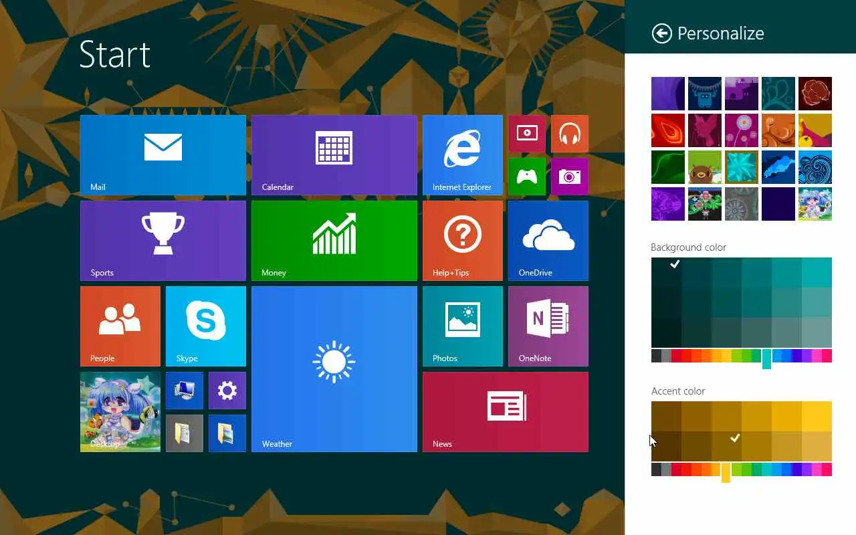Viewport: 856px width, 535px height.
Task: Open the News tile
Action: pyautogui.click(x=506, y=412)
